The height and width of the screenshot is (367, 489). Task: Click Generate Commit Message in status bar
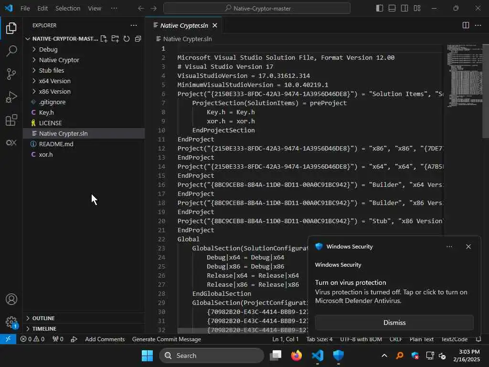click(x=167, y=339)
